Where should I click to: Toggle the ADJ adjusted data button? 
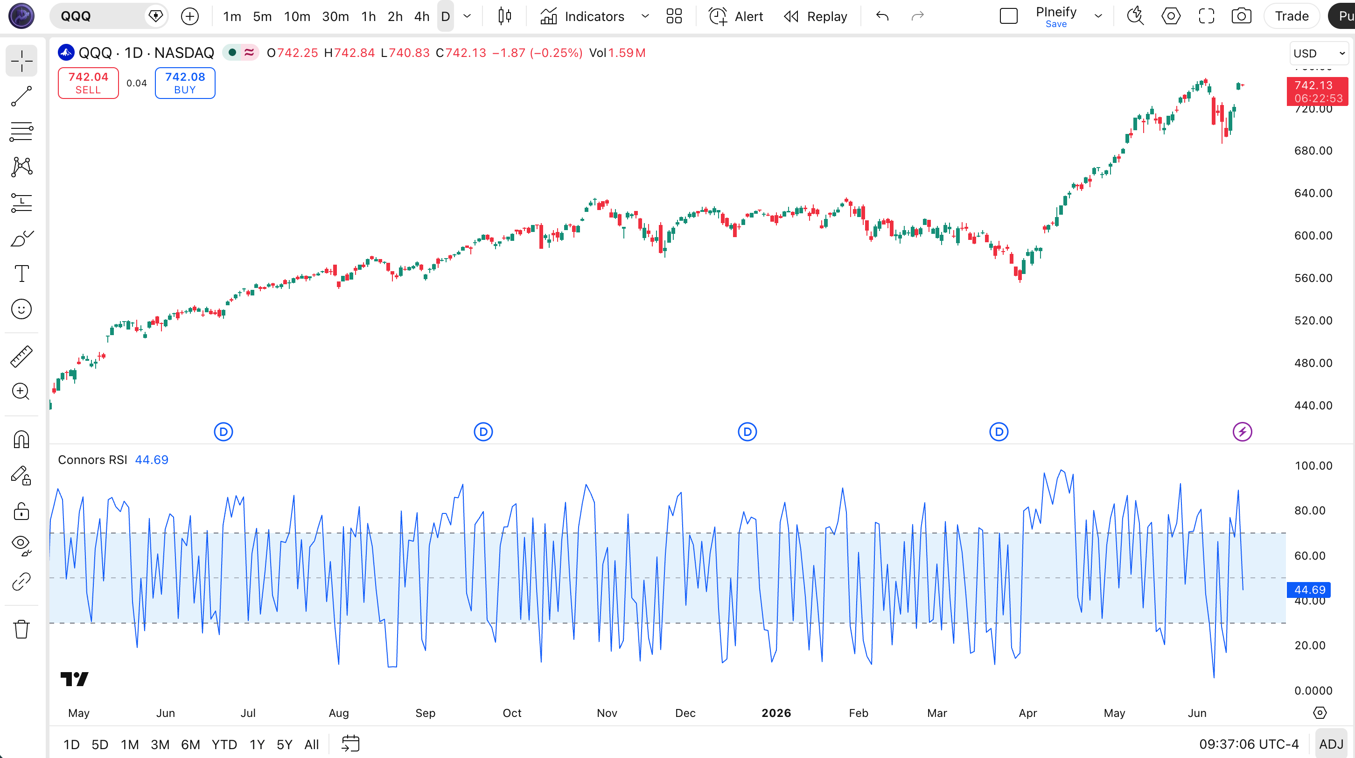point(1331,744)
